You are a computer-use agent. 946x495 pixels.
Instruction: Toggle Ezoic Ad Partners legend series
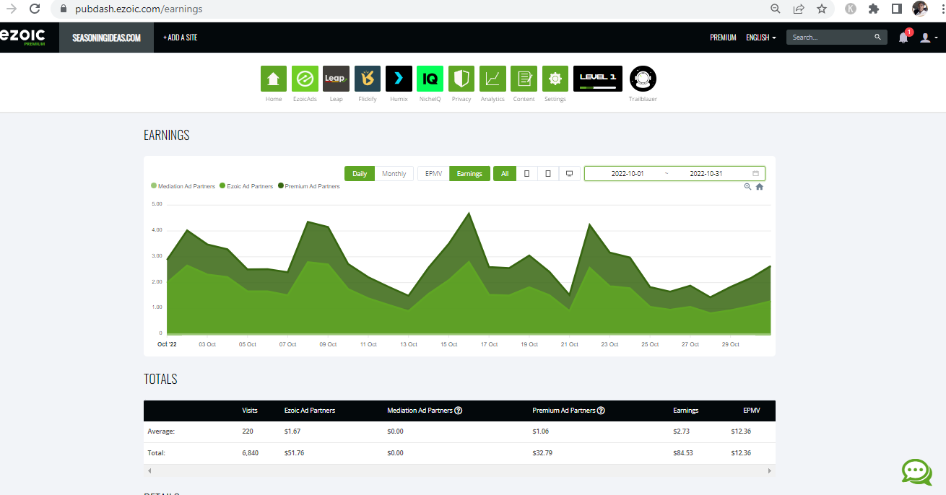pyautogui.click(x=246, y=186)
